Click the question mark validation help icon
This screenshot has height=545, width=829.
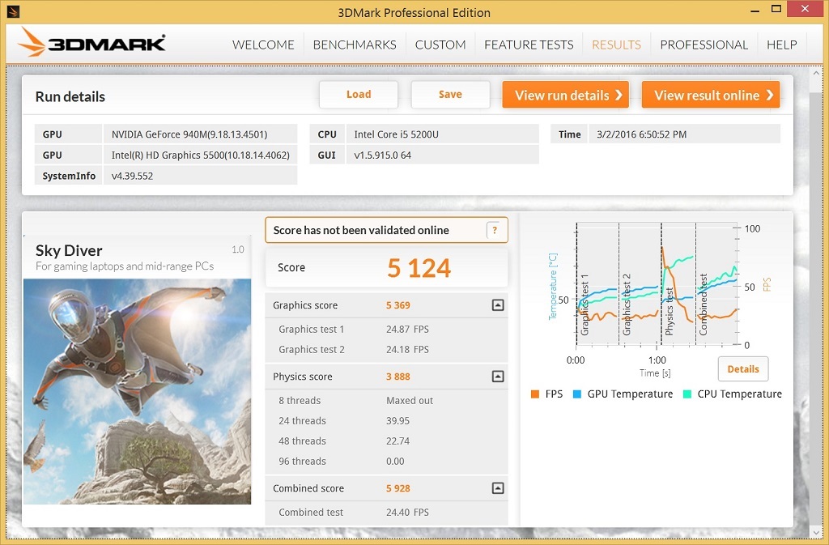pos(496,230)
